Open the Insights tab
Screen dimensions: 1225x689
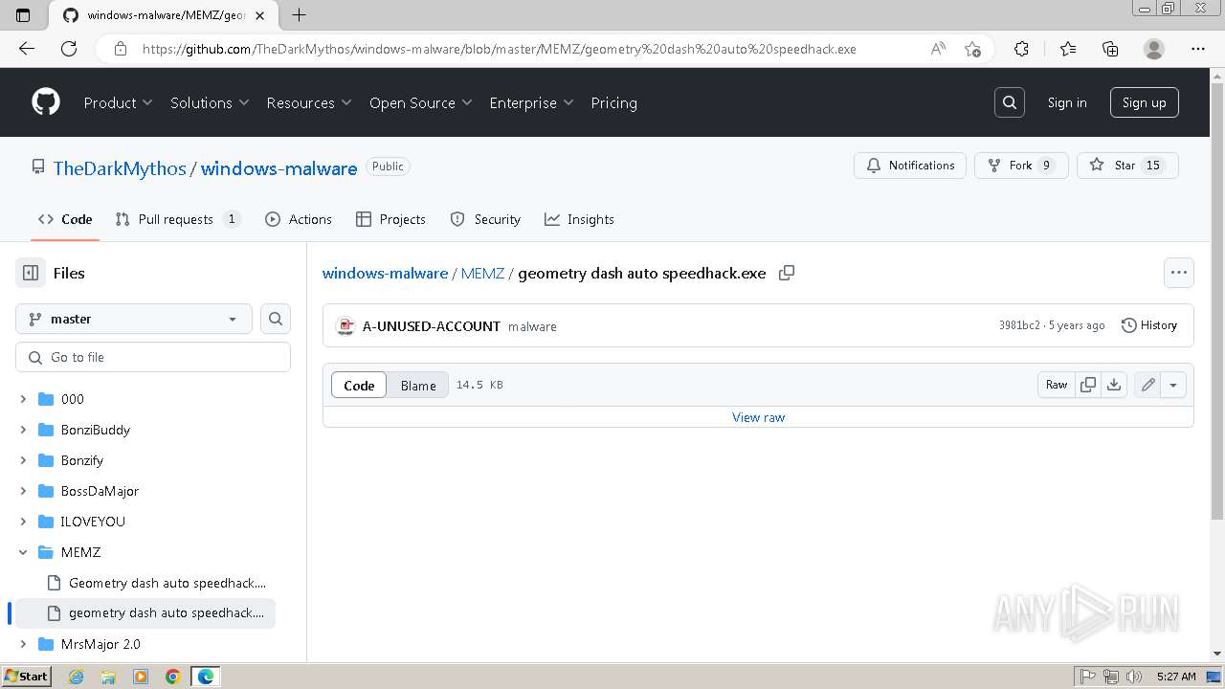pos(579,219)
